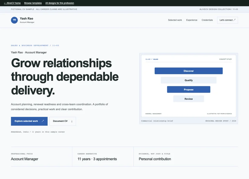This screenshot has width=249, height=179.
Task: Click 'Sales & Business Development / 11-03' label
Action: (x=35, y=45)
